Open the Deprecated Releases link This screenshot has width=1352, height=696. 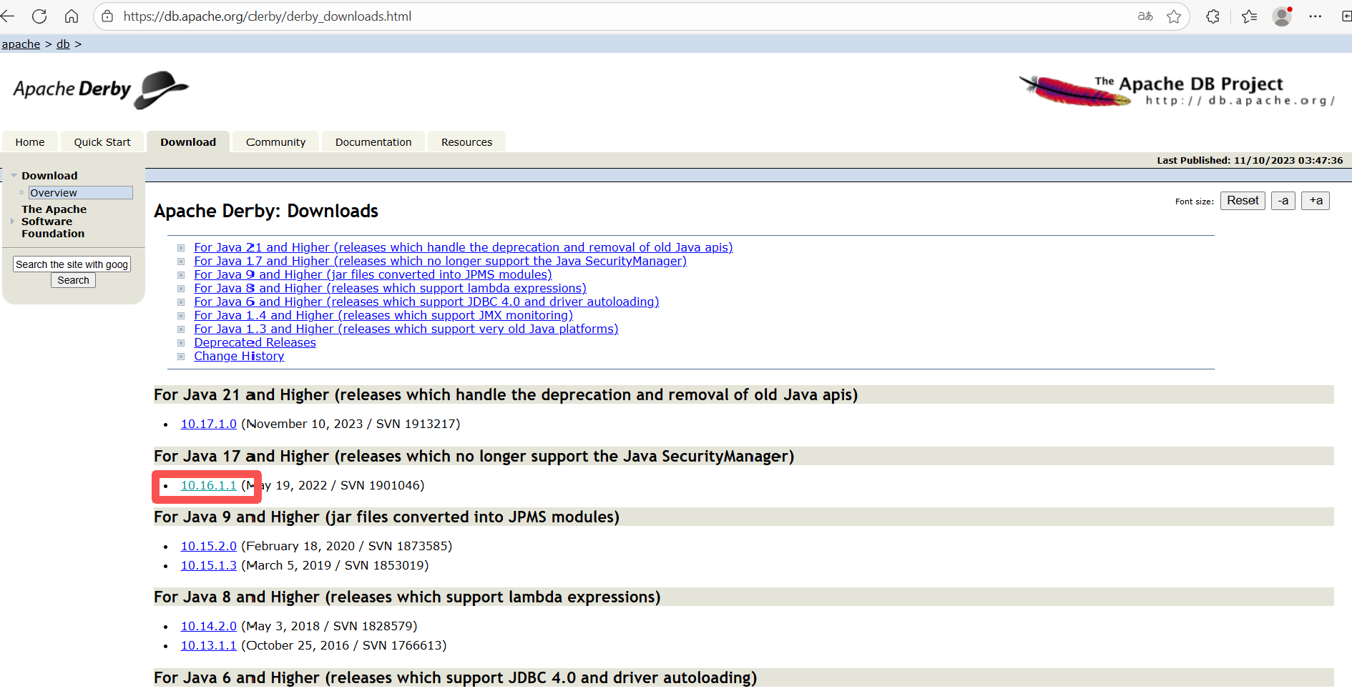(255, 342)
